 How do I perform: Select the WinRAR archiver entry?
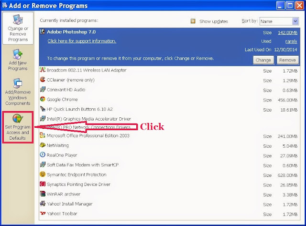[x=169, y=194]
